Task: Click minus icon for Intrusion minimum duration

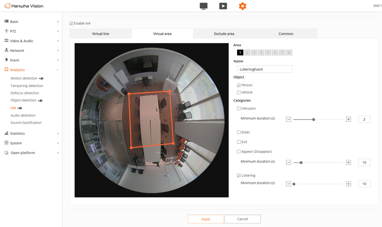Action: (289, 120)
